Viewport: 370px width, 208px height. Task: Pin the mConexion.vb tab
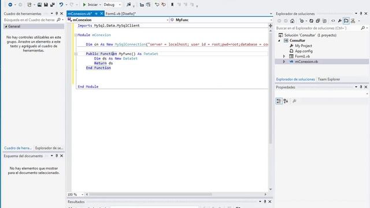pyautogui.click(x=97, y=14)
